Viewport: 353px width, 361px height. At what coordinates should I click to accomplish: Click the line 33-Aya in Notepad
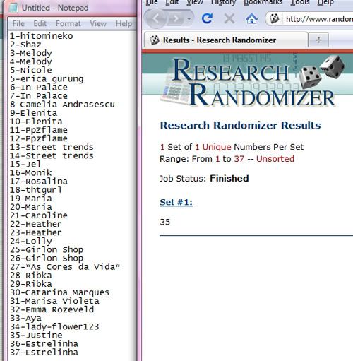25,318
